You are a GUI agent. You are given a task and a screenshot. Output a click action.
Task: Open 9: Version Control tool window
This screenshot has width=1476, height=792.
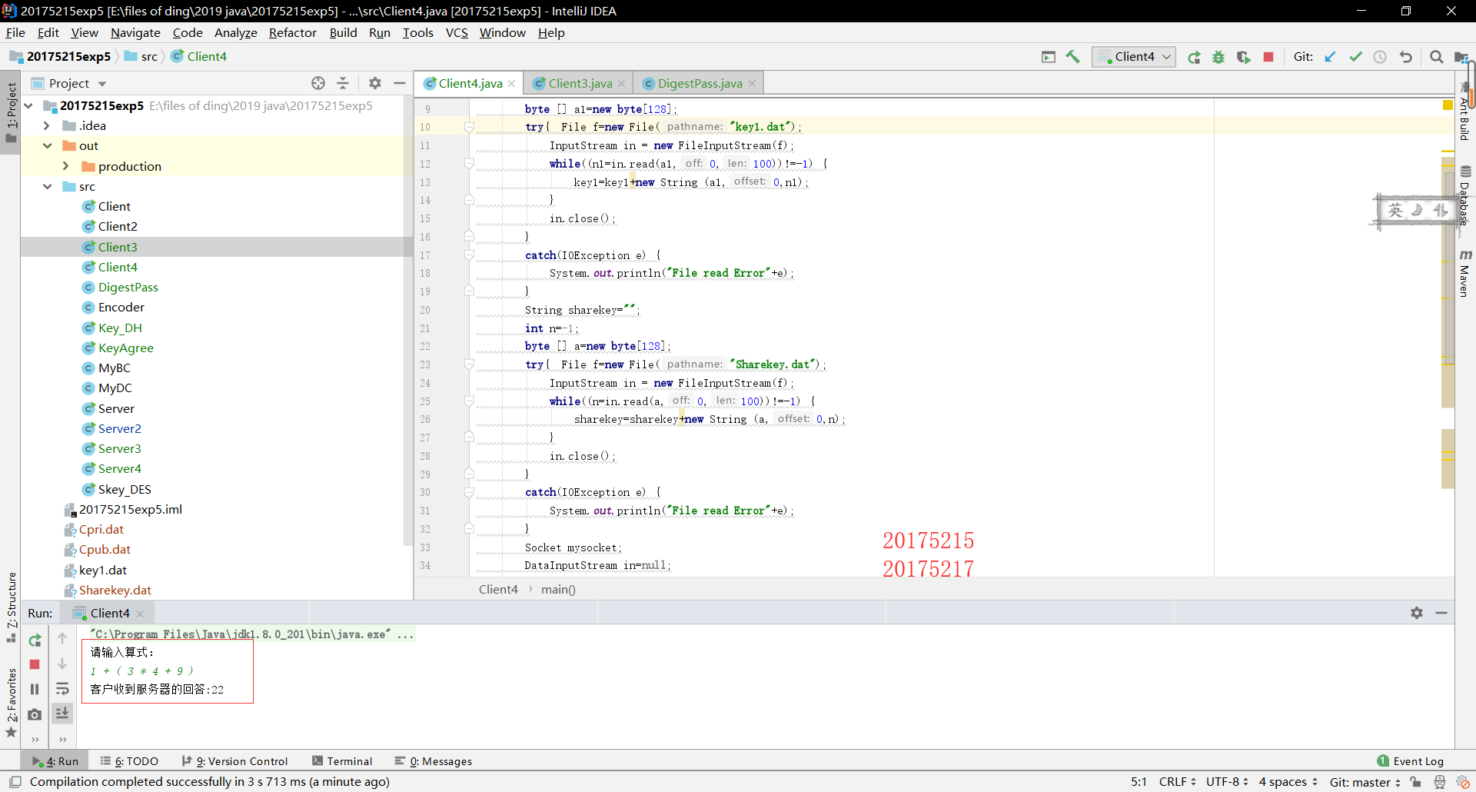(x=234, y=761)
